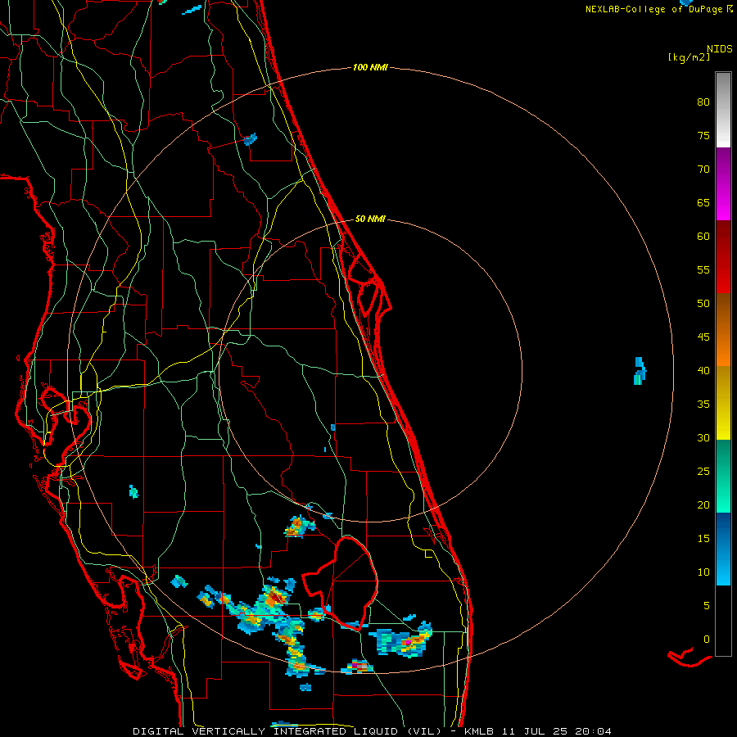Screen dimensions: 737x737
Task: Select the 5 value on the colorbar scale
Action: [707, 605]
